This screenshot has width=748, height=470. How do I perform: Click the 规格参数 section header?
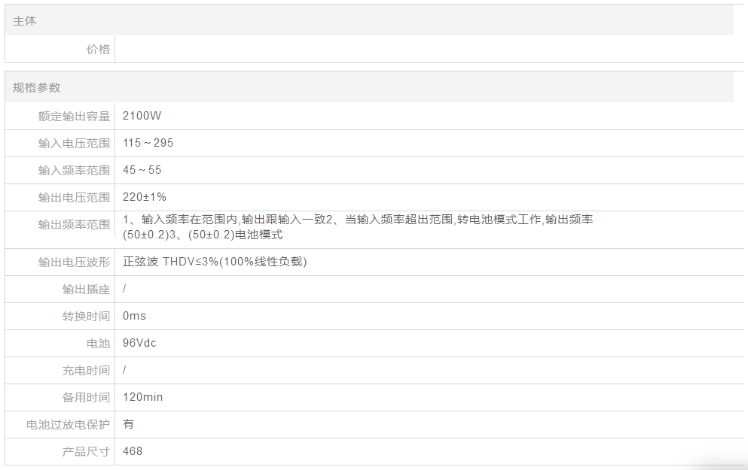[36, 87]
